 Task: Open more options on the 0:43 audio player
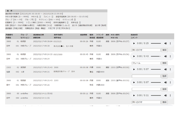[x=170, y=56]
